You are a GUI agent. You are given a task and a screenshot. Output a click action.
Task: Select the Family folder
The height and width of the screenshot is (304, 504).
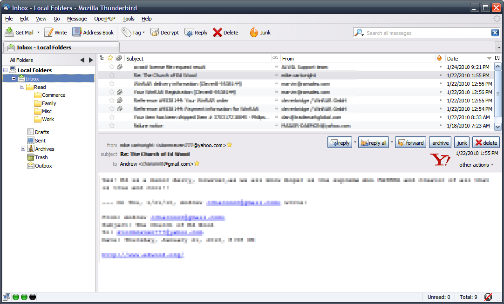click(45, 103)
